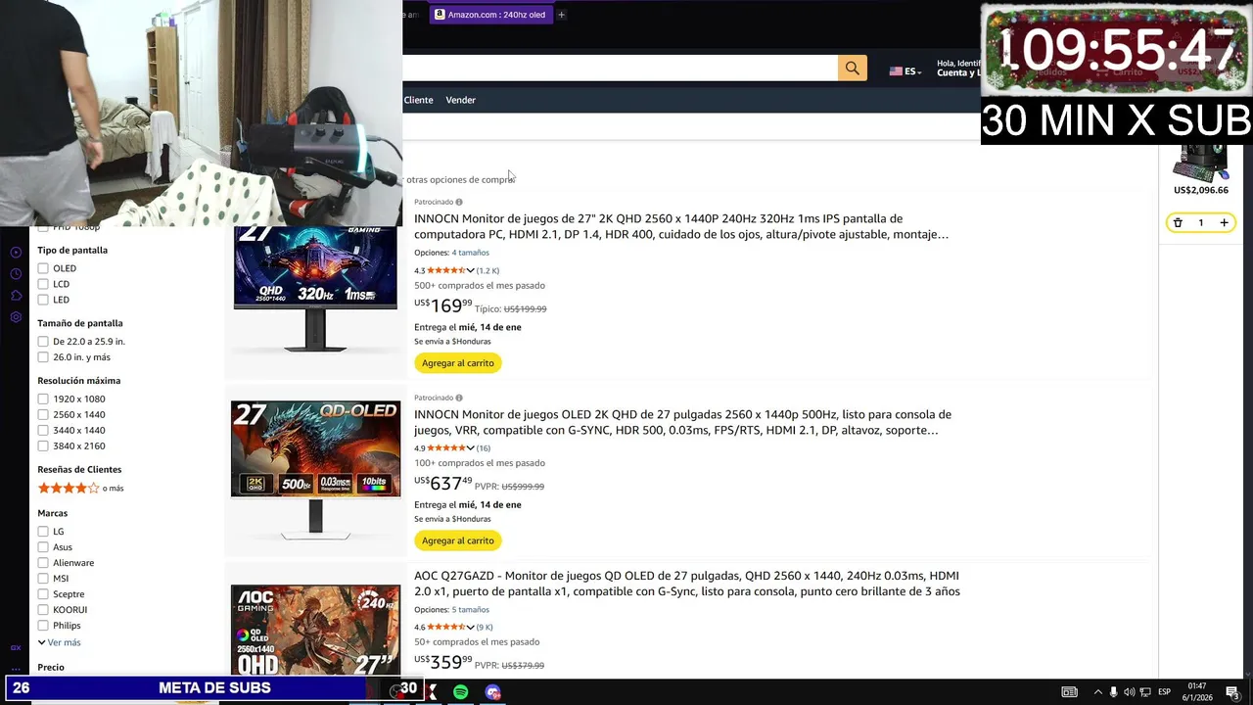Viewport: 1253px width, 705px height.
Task: Check the OLED display type filter
Action: coord(43,268)
